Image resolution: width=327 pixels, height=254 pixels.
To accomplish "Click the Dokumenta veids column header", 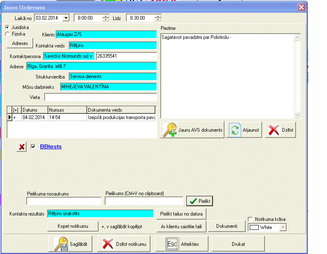I will (121, 110).
